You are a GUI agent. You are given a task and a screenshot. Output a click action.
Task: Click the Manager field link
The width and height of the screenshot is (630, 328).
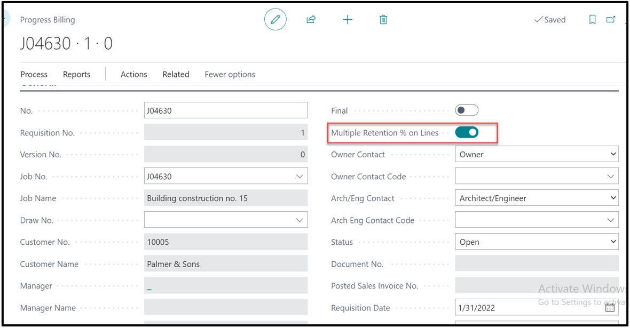click(x=149, y=286)
